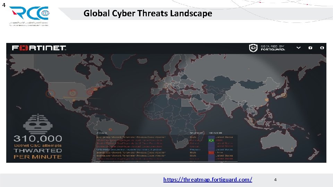Click the RCC logo on the slide
The width and height of the screenshot is (333, 187).
pos(29,16)
